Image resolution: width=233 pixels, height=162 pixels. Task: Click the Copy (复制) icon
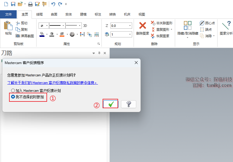coord(18,30)
